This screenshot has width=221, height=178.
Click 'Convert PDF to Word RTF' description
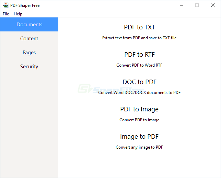coord(139,65)
